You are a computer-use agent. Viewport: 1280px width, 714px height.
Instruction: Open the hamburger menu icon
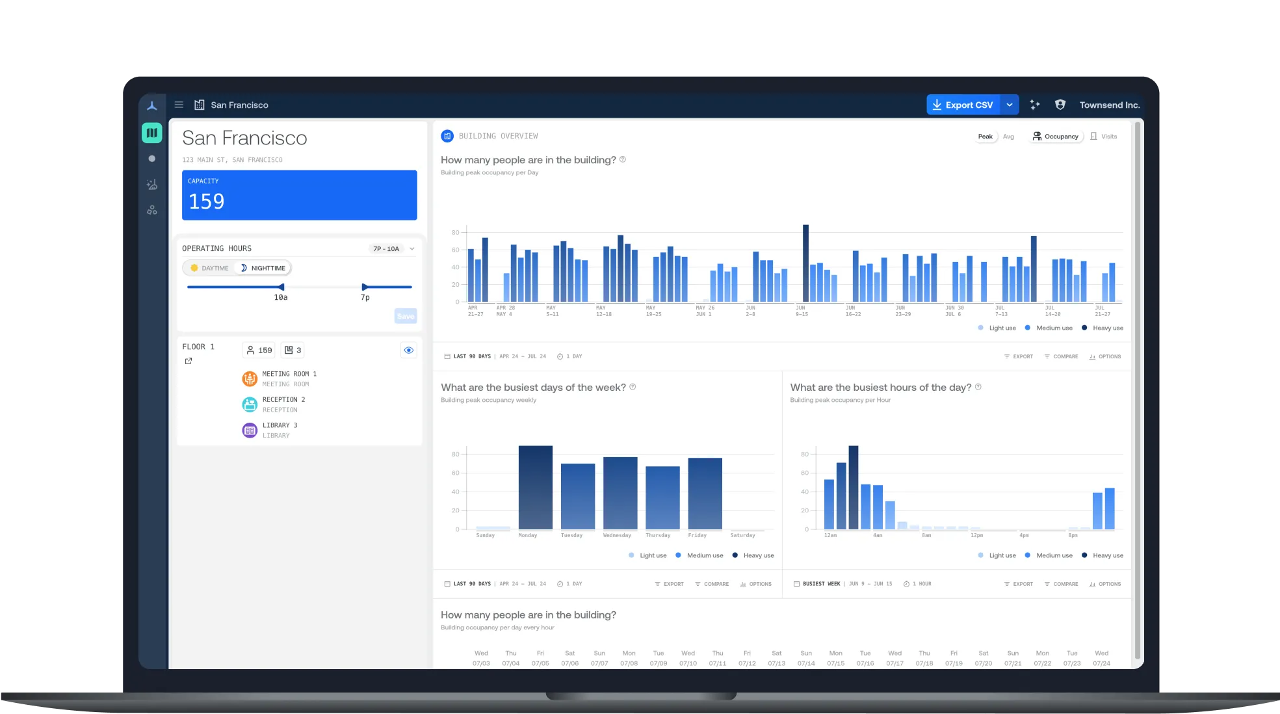[x=179, y=105]
